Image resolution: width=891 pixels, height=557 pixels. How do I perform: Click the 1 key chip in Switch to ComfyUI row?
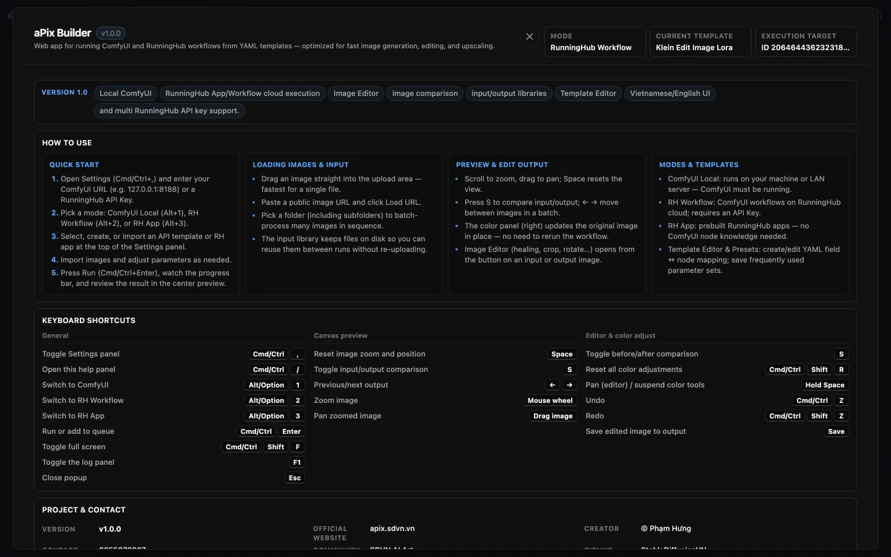point(298,385)
